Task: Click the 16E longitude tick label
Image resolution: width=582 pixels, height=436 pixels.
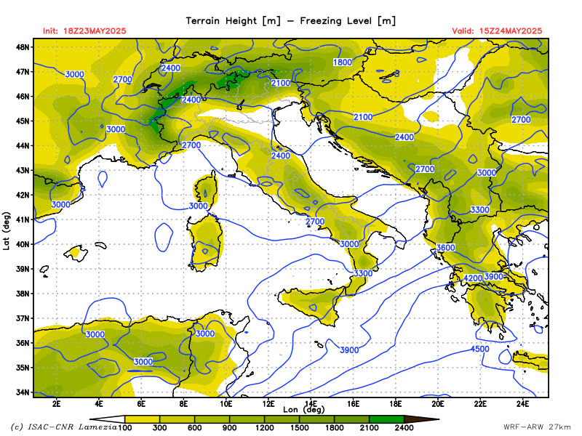Action: point(353,403)
